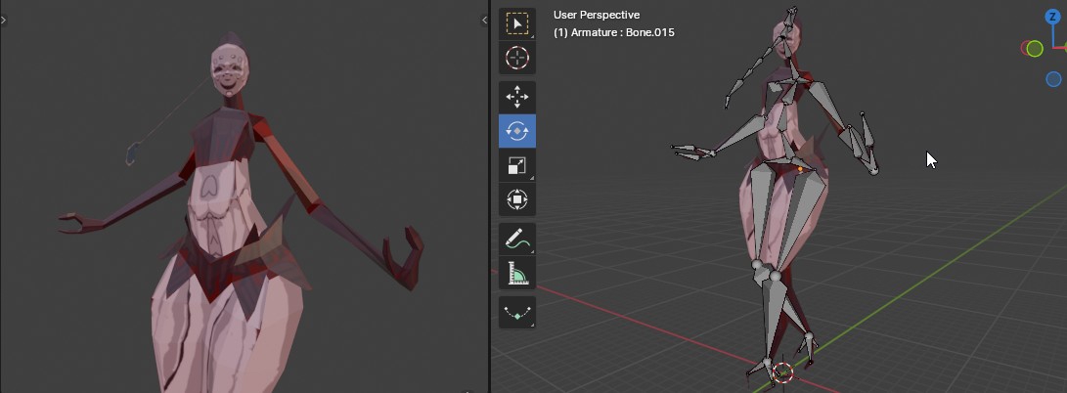Expand the left viewport's hidden toolbar arrow

4,20
